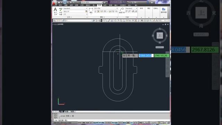Viewport: 222px width, 125px height.
Task: Select Center Mark icon on dimension toolbar
Action: [145, 20]
